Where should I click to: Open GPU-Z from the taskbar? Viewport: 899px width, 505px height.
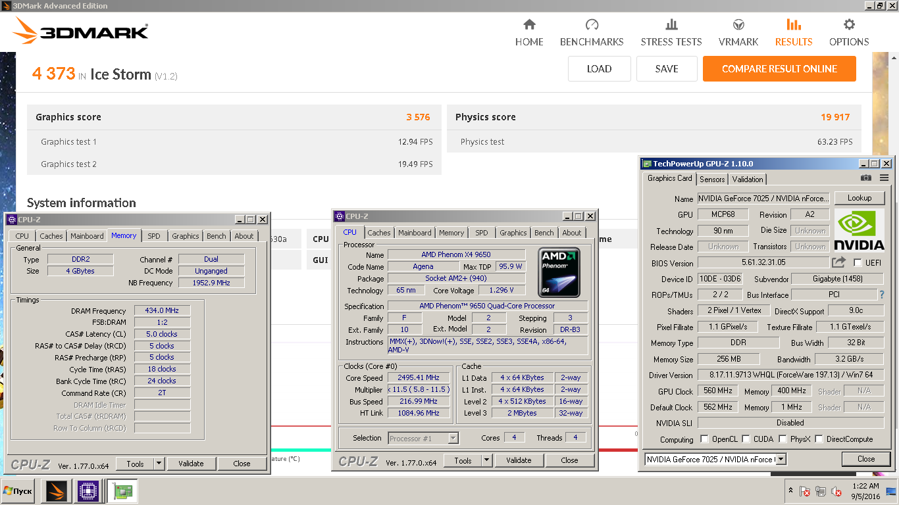(x=122, y=491)
